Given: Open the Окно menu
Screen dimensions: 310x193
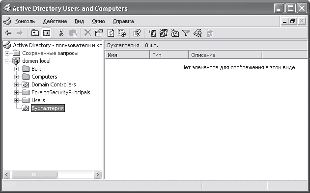Looking at the screenshot, I should click(x=98, y=21).
